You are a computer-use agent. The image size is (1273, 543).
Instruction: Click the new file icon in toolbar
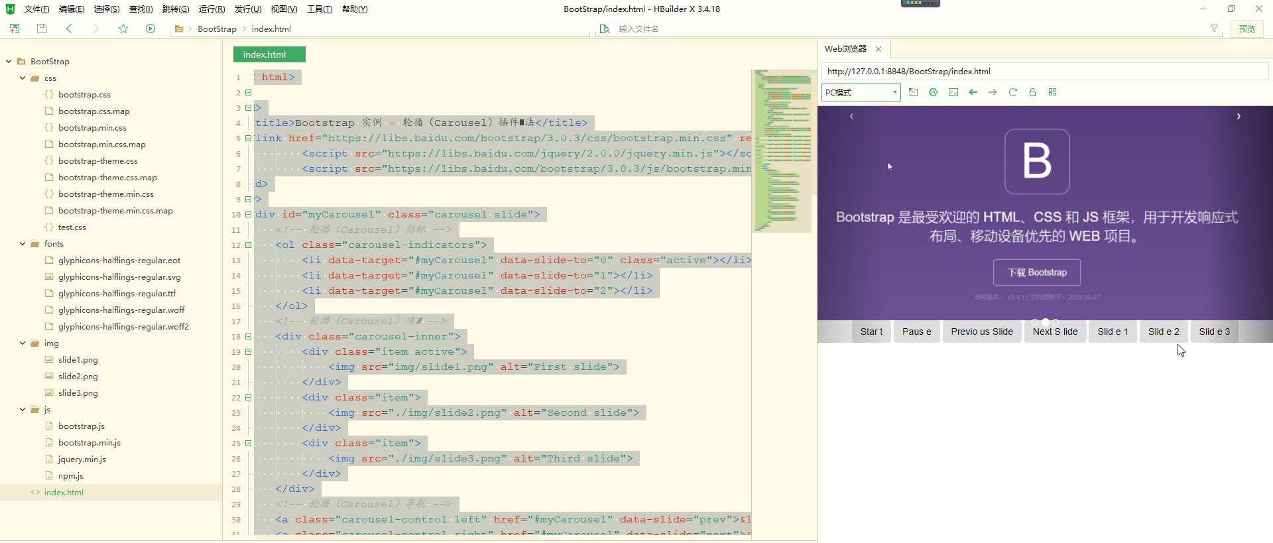[x=15, y=29]
